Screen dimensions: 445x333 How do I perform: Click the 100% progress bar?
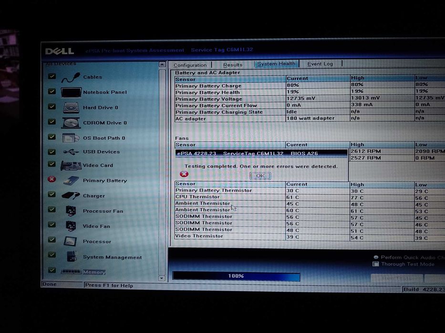pyautogui.click(x=236, y=276)
